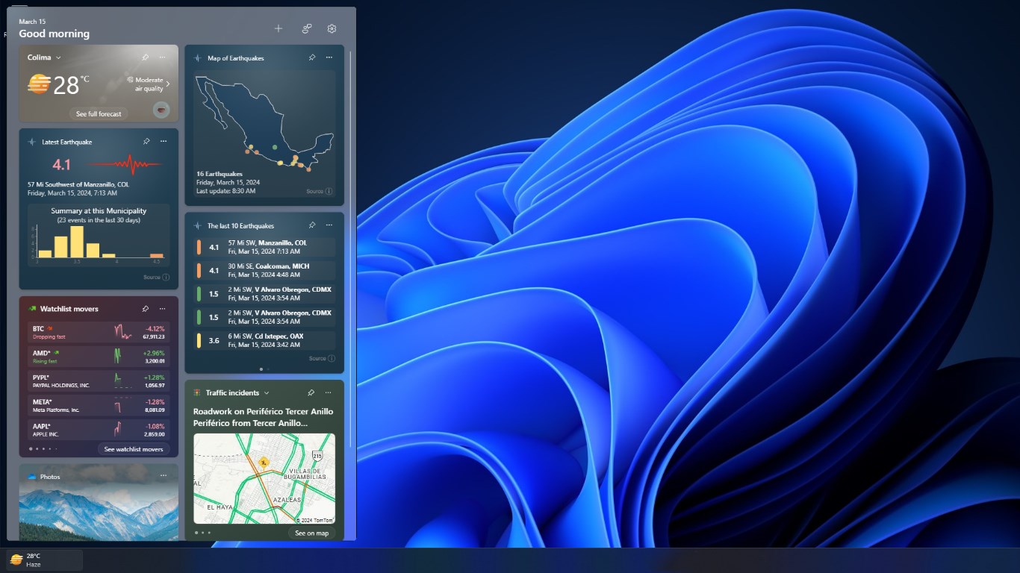
Task: Click the Source info icon in Map of Earthquakes
Action: (329, 192)
